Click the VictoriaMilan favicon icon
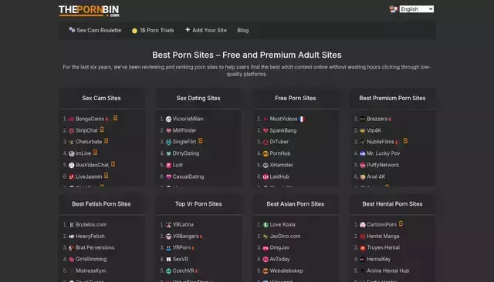This screenshot has height=282, width=494. [x=168, y=119]
